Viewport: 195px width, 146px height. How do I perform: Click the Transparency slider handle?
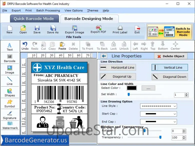click(x=160, y=137)
